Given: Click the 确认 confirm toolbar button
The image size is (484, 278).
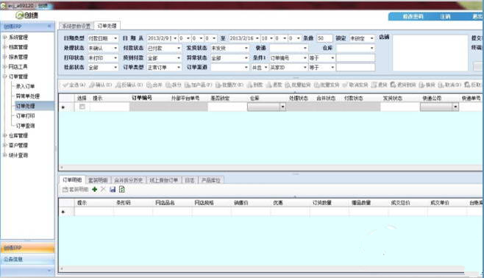Looking at the screenshot, I should click(x=101, y=85).
